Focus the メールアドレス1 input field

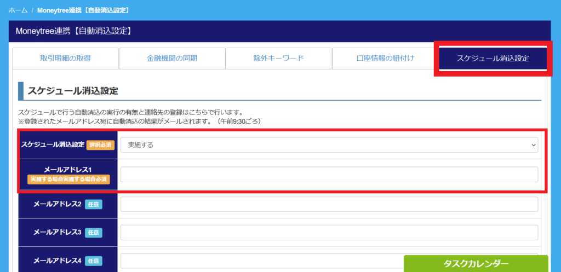[329, 175]
